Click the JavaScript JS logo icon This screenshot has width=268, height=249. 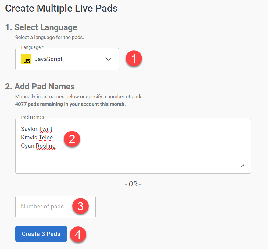(26, 59)
